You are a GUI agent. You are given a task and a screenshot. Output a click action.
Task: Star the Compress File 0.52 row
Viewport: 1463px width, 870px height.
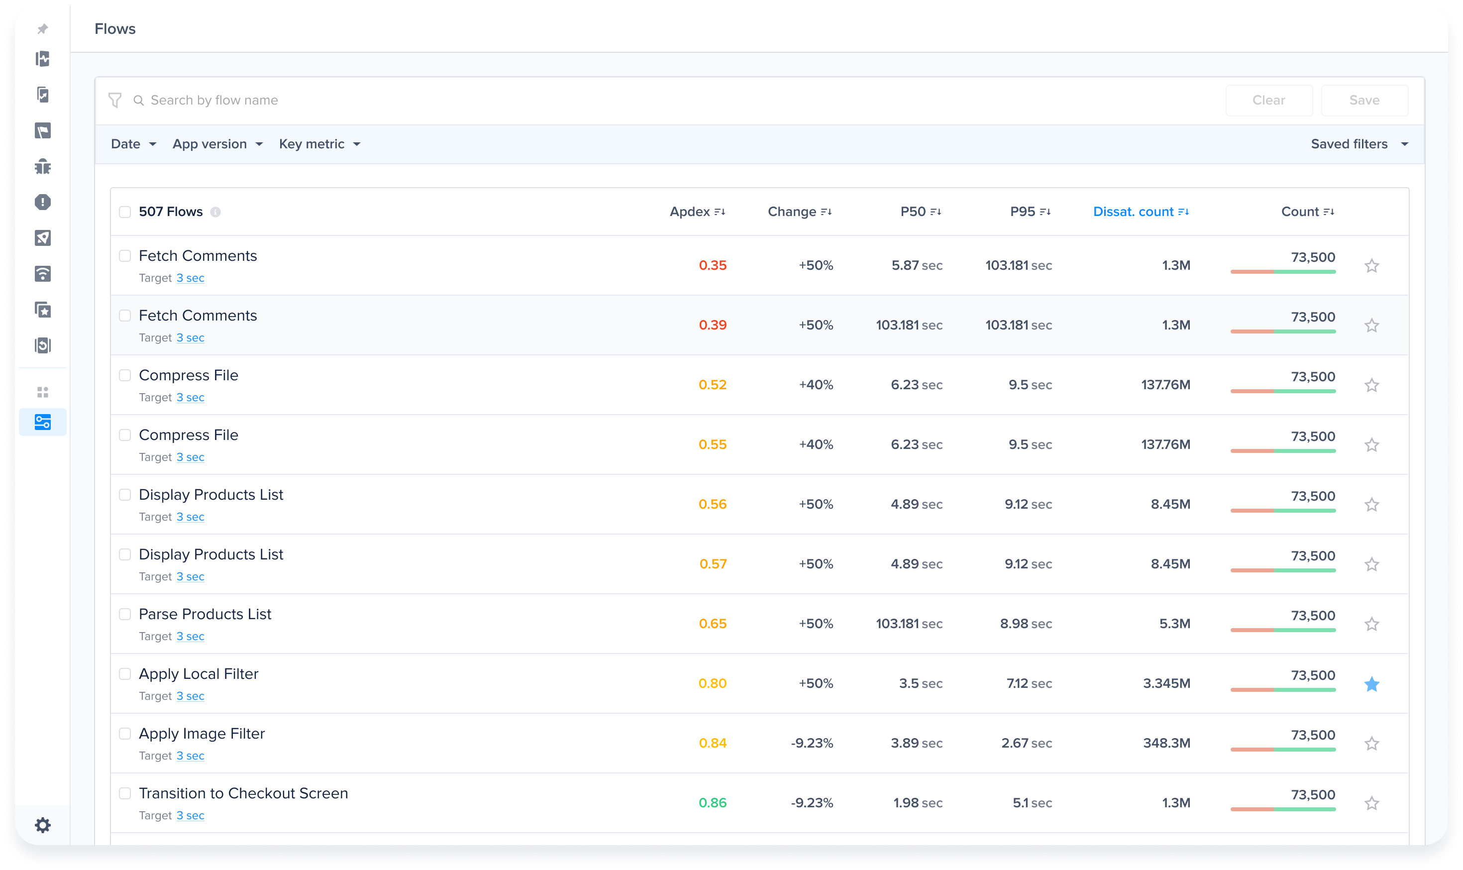tap(1371, 385)
